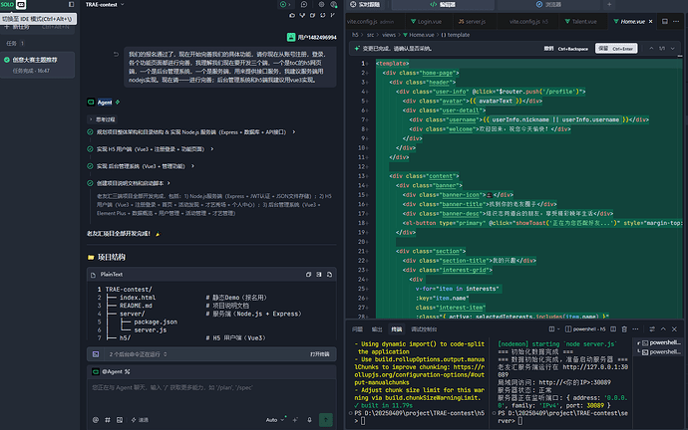
Task: Click the green run status icon in header
Action: tap(283, 4)
